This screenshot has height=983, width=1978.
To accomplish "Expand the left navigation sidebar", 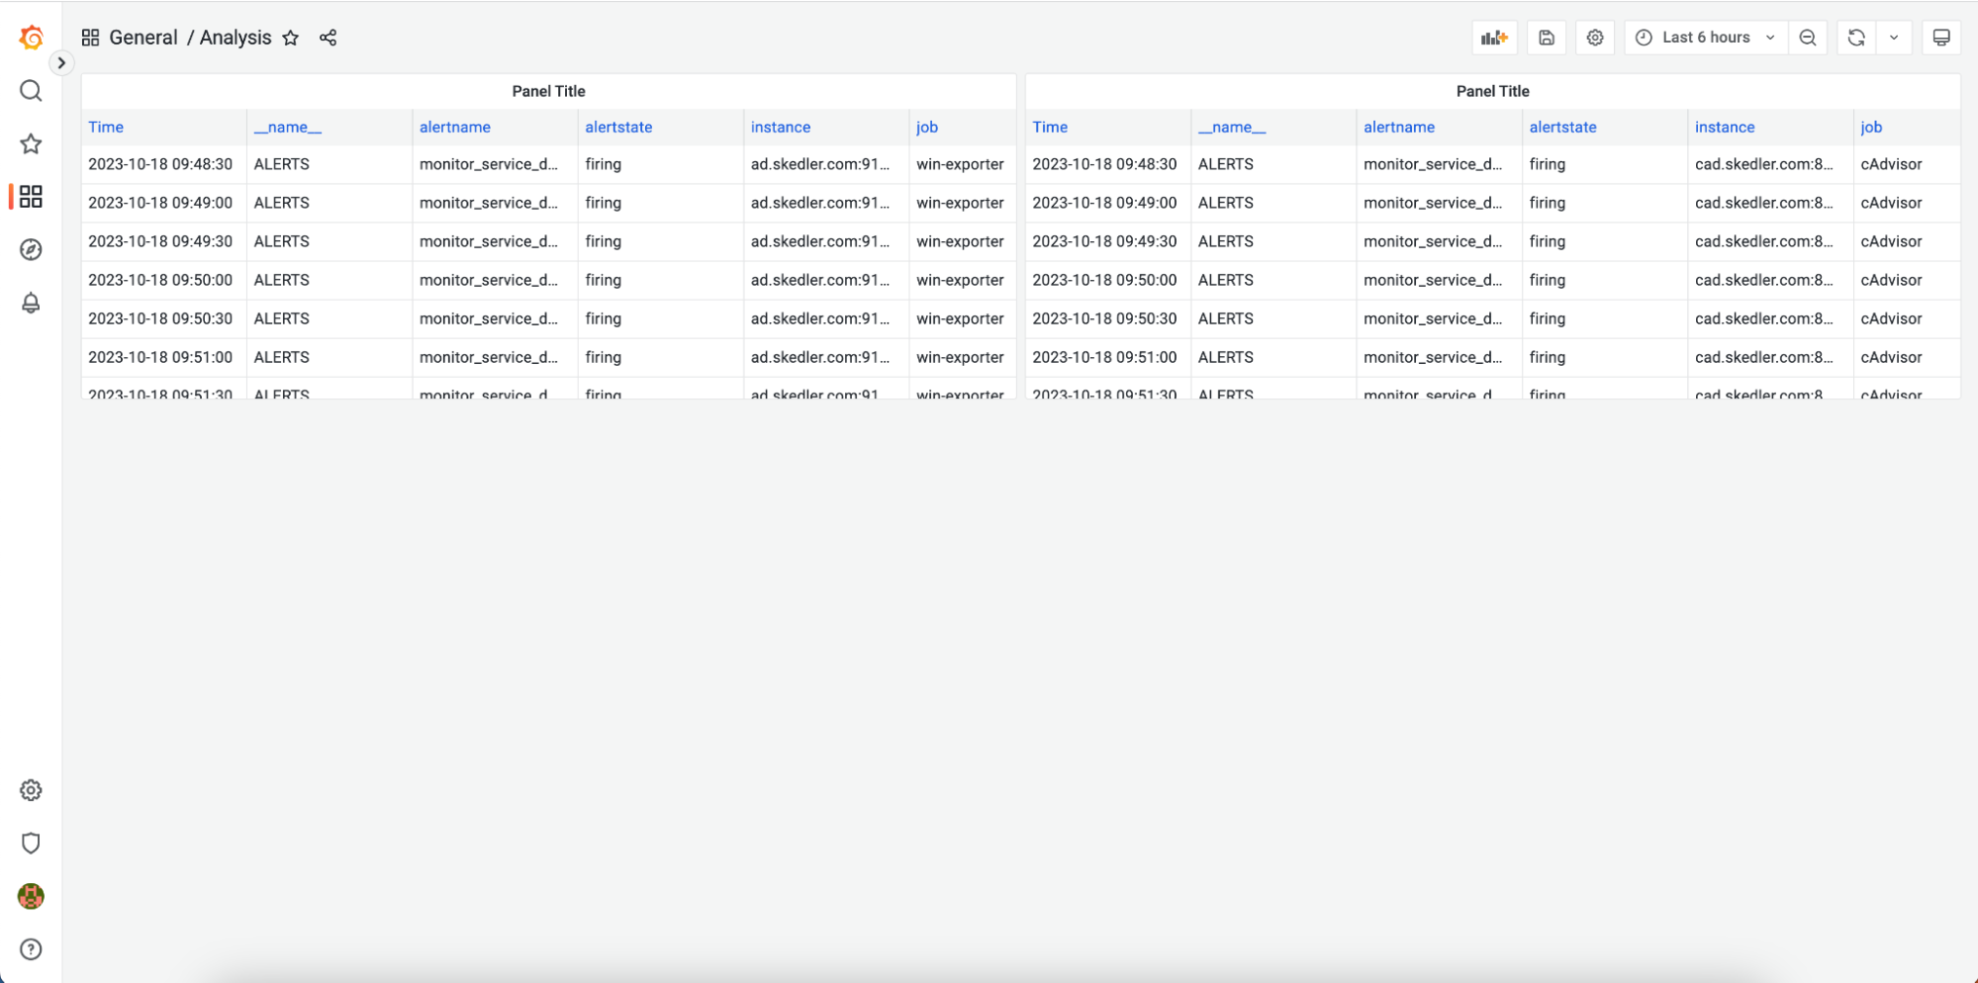I will coord(61,62).
